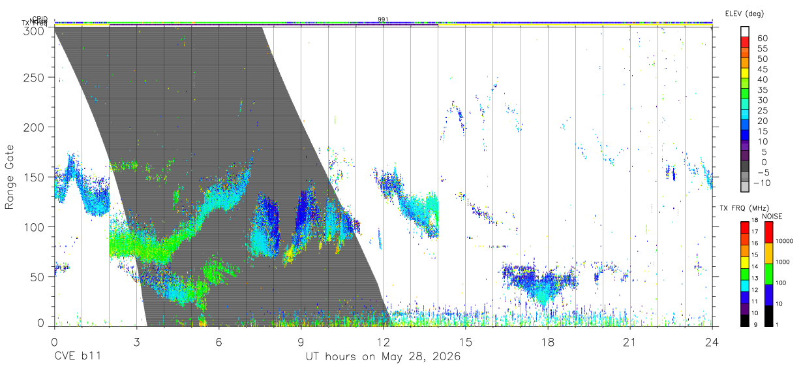Click the '200' tick on the Range Gate axis
The height and width of the screenshot is (370, 801).
[x=35, y=127]
